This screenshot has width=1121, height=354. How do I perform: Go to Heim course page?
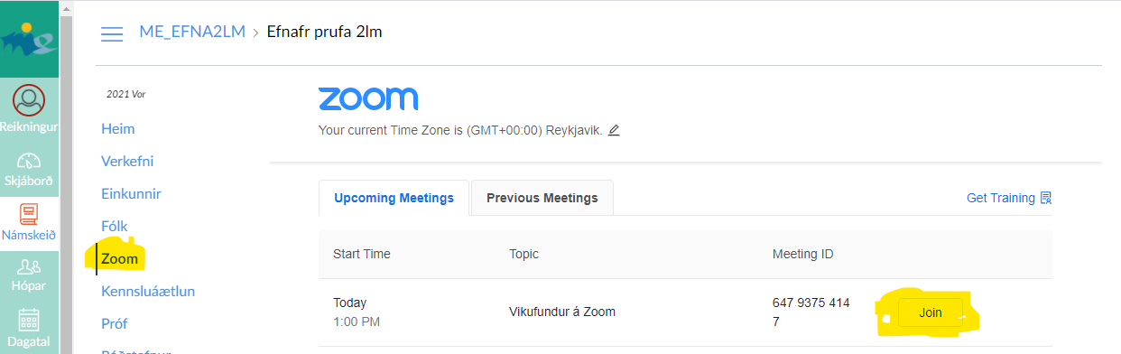(118, 129)
